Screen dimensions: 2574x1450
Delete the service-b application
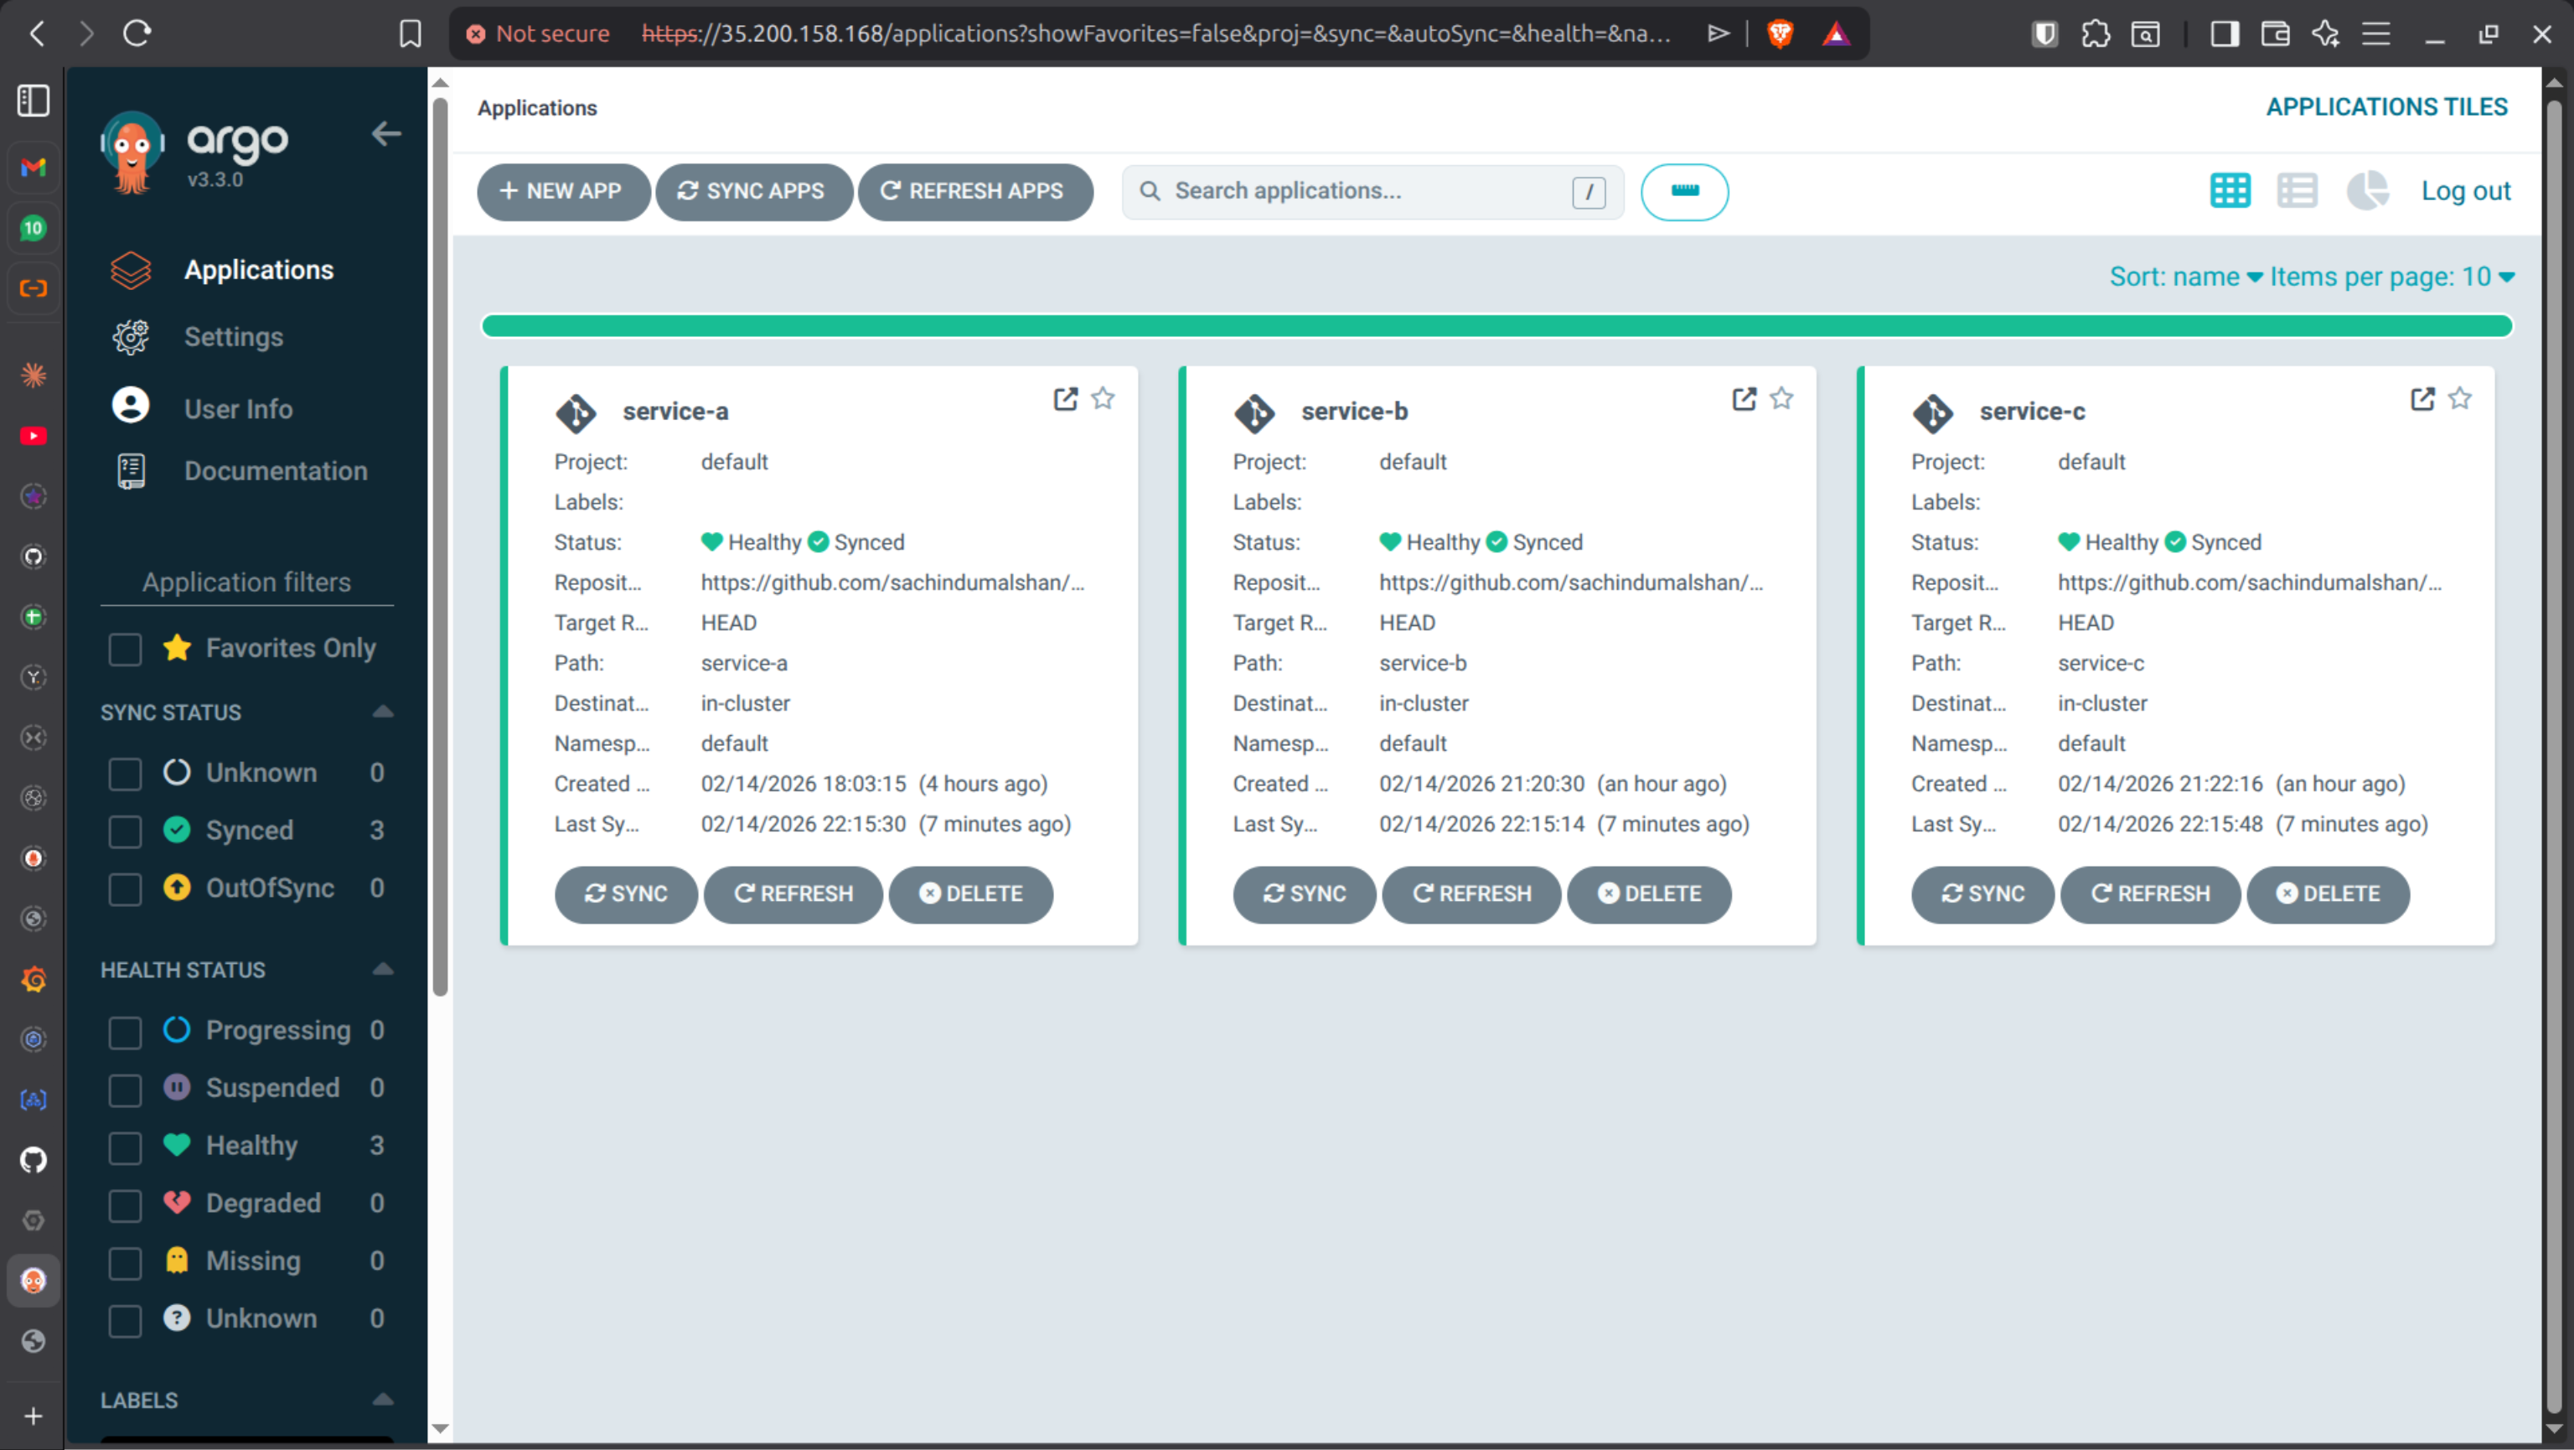click(1649, 894)
